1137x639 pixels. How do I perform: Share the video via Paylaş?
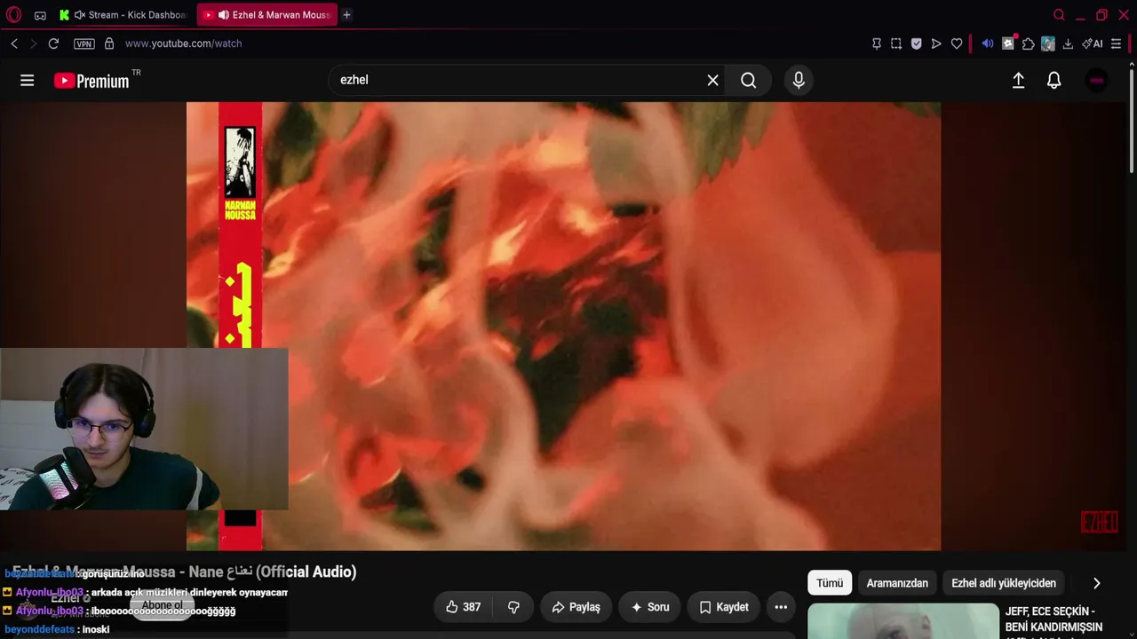point(576,607)
